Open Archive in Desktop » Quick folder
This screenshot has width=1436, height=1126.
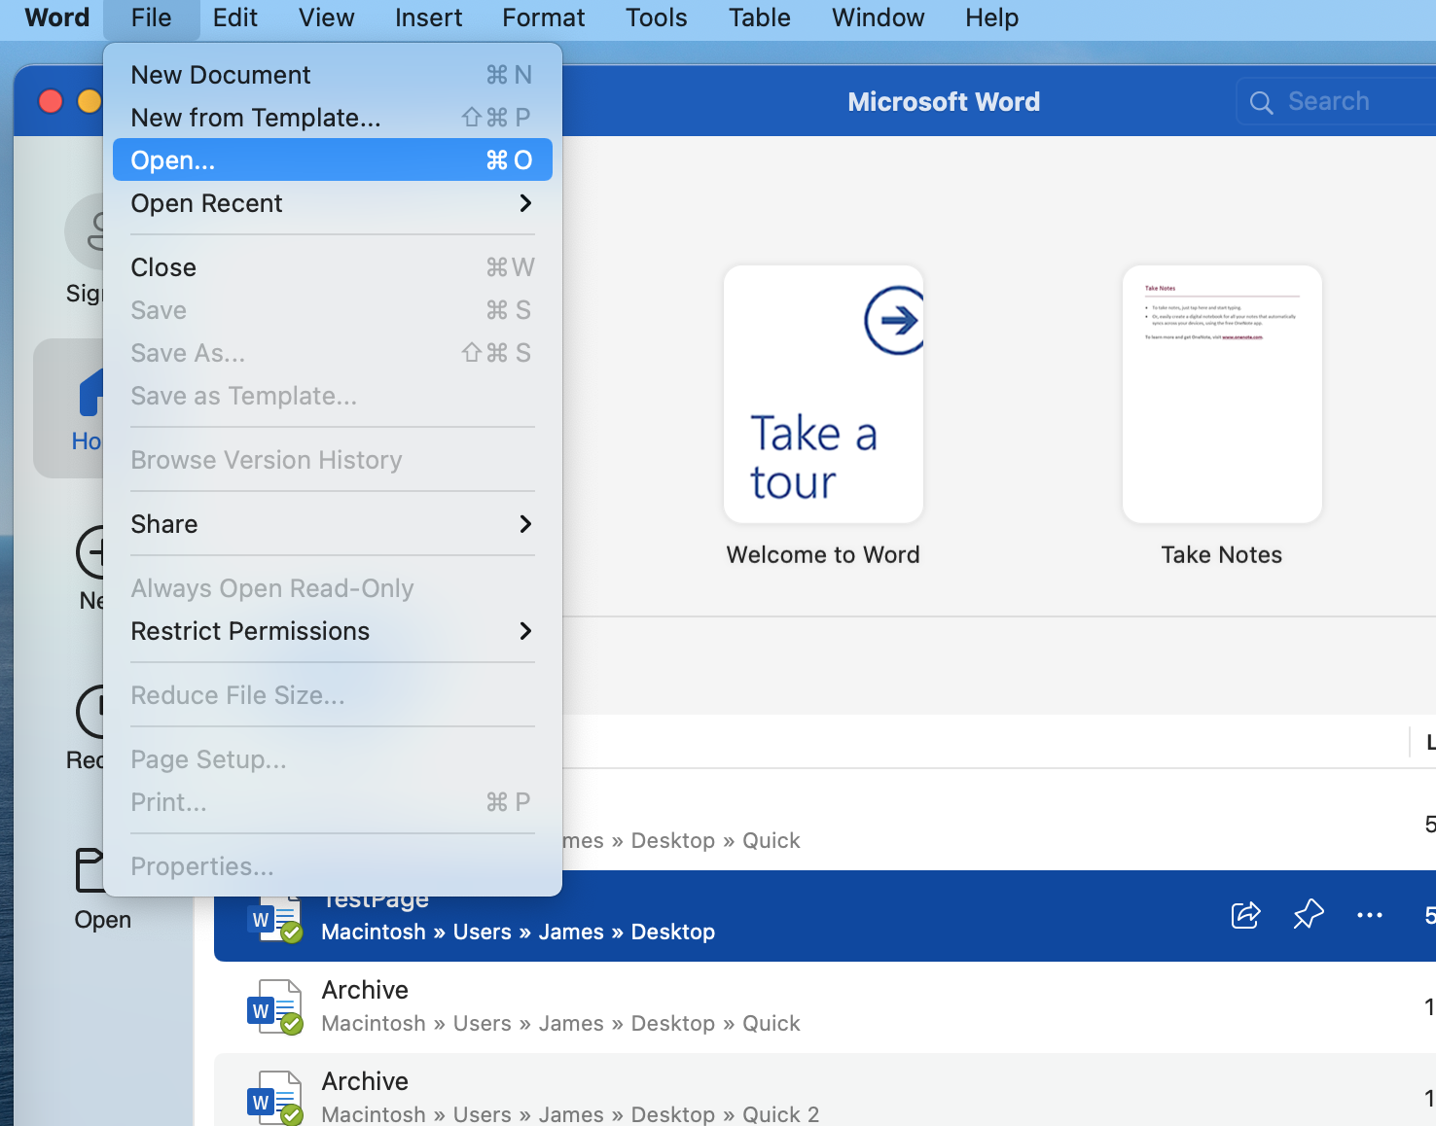[825, 1006]
